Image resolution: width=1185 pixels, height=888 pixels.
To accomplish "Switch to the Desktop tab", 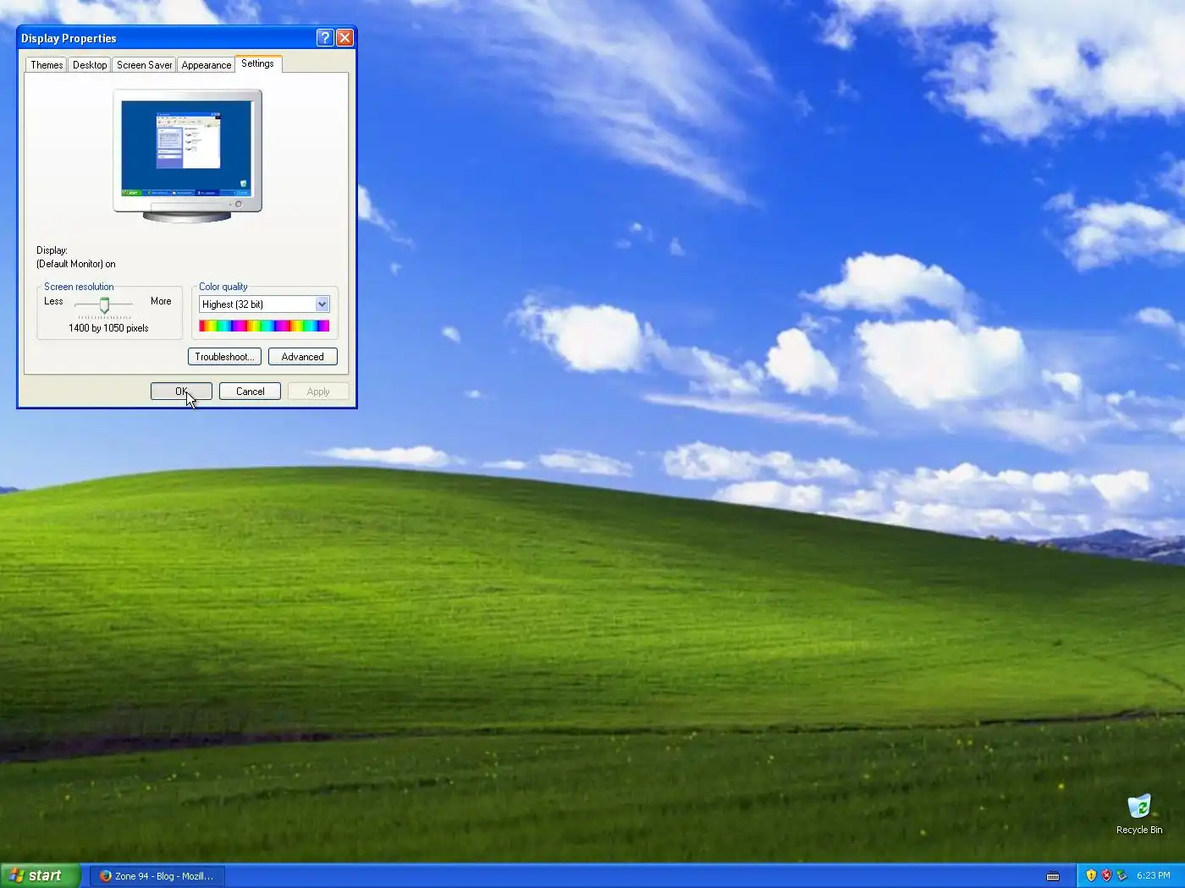I will [x=90, y=65].
